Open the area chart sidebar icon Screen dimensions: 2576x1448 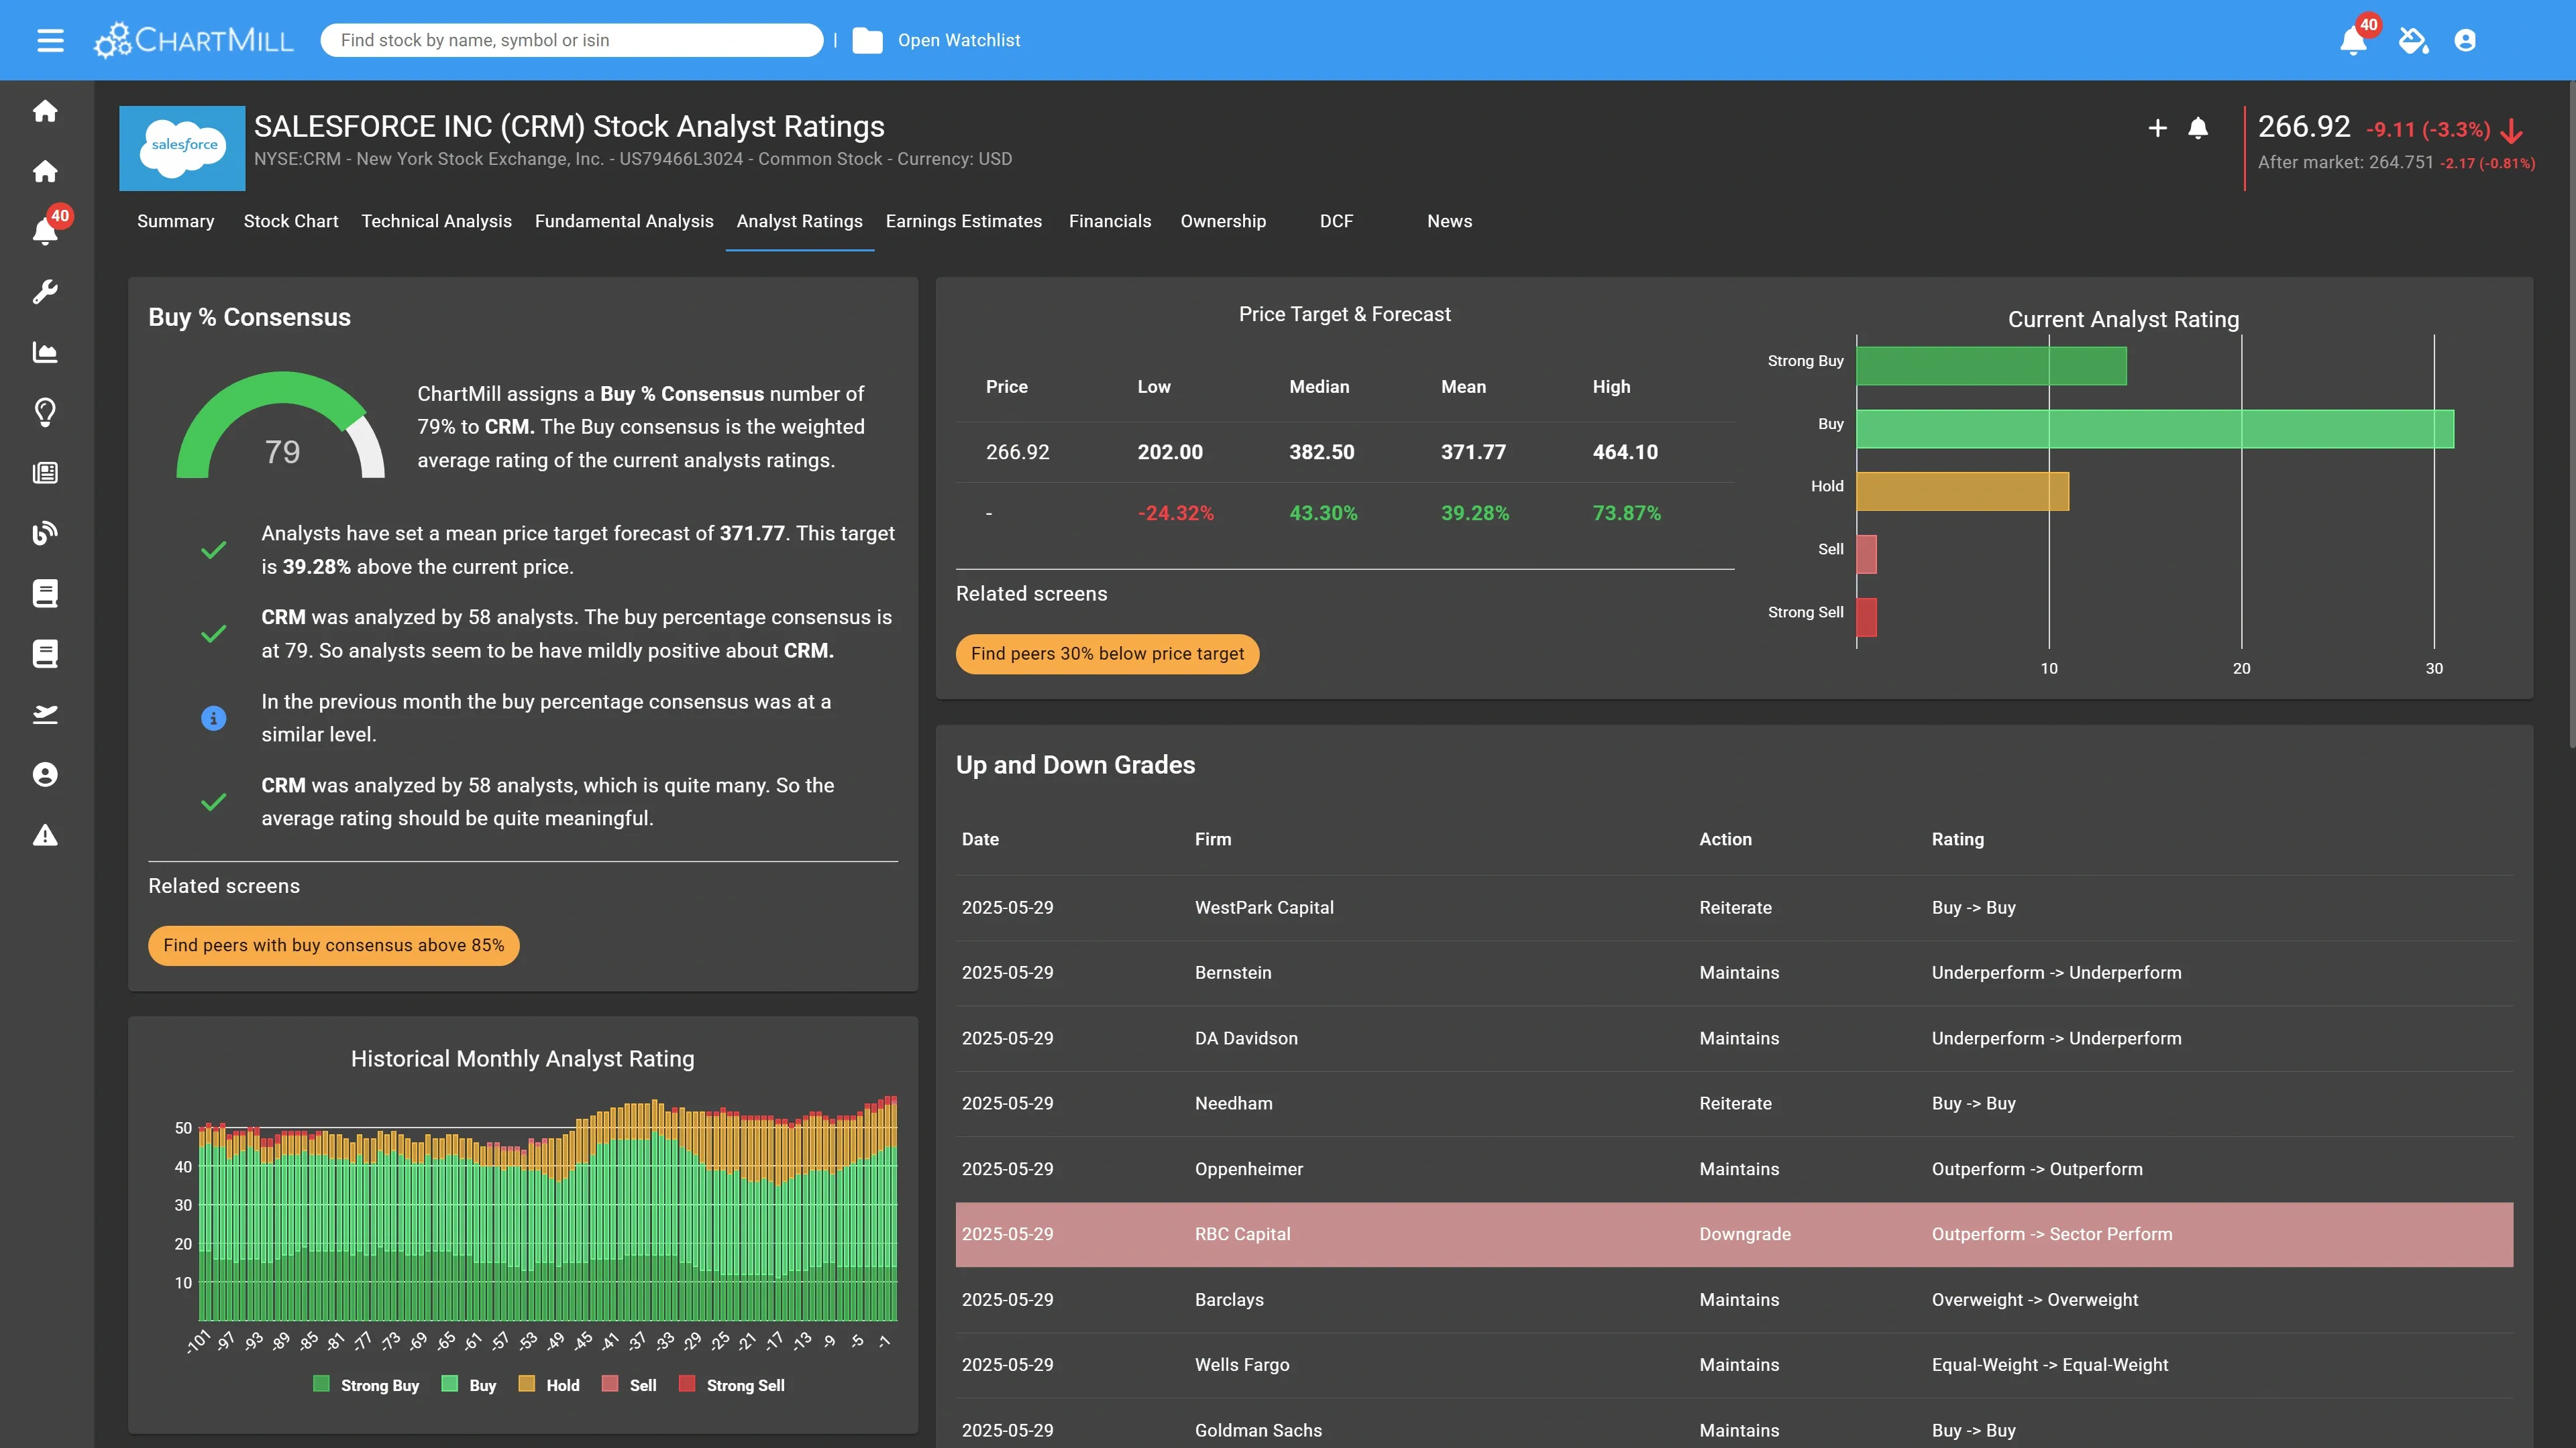(45, 352)
